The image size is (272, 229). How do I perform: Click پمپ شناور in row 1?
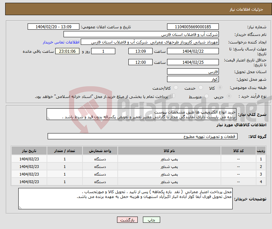point(169,159)
